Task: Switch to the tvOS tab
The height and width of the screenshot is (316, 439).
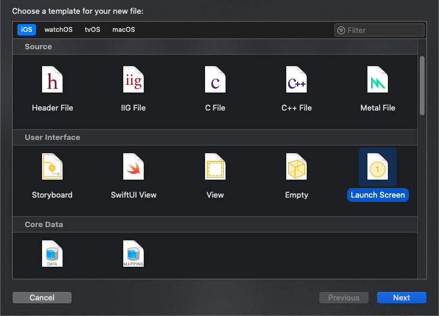Action: pos(93,30)
